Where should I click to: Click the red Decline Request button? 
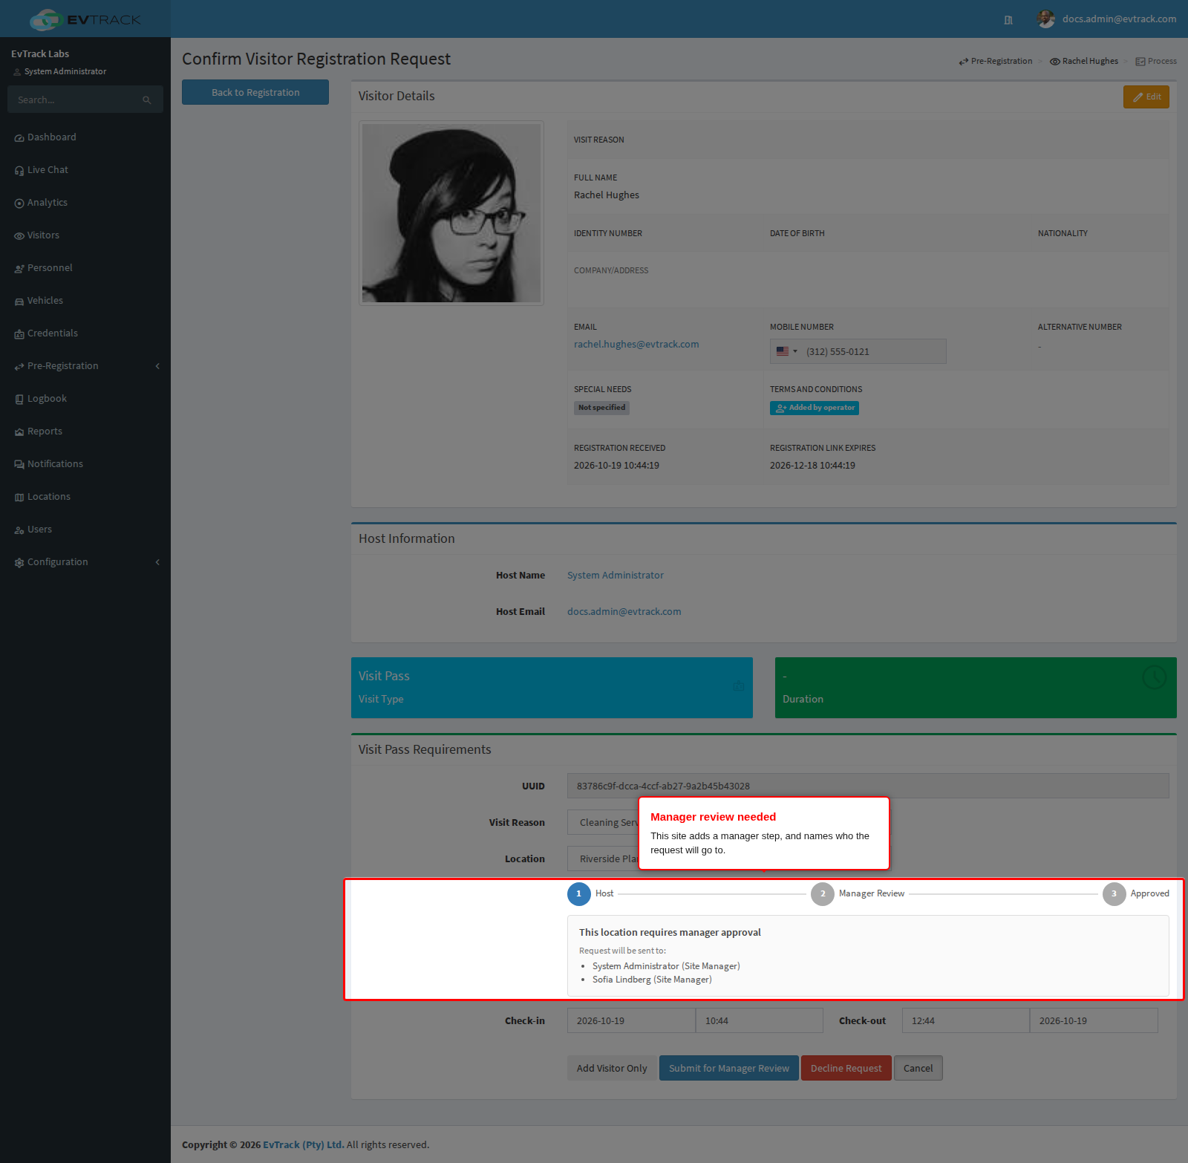[846, 1068]
